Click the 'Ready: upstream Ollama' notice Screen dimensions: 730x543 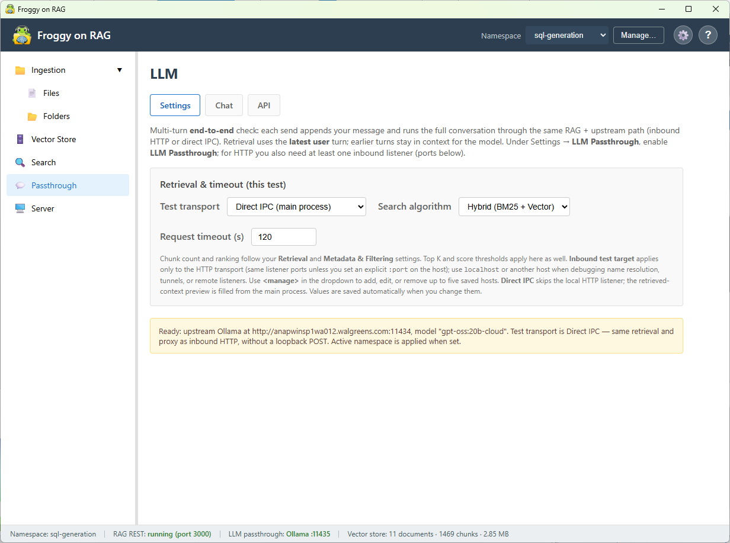point(417,336)
